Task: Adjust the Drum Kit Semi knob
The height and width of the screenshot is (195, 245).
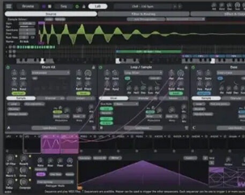Action: [23, 73]
